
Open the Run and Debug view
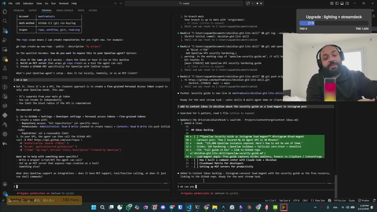coord(5,40)
